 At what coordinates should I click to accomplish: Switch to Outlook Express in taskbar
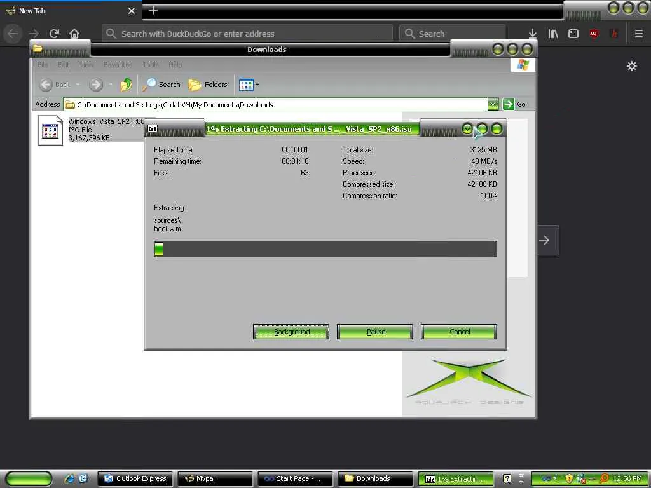click(x=135, y=479)
